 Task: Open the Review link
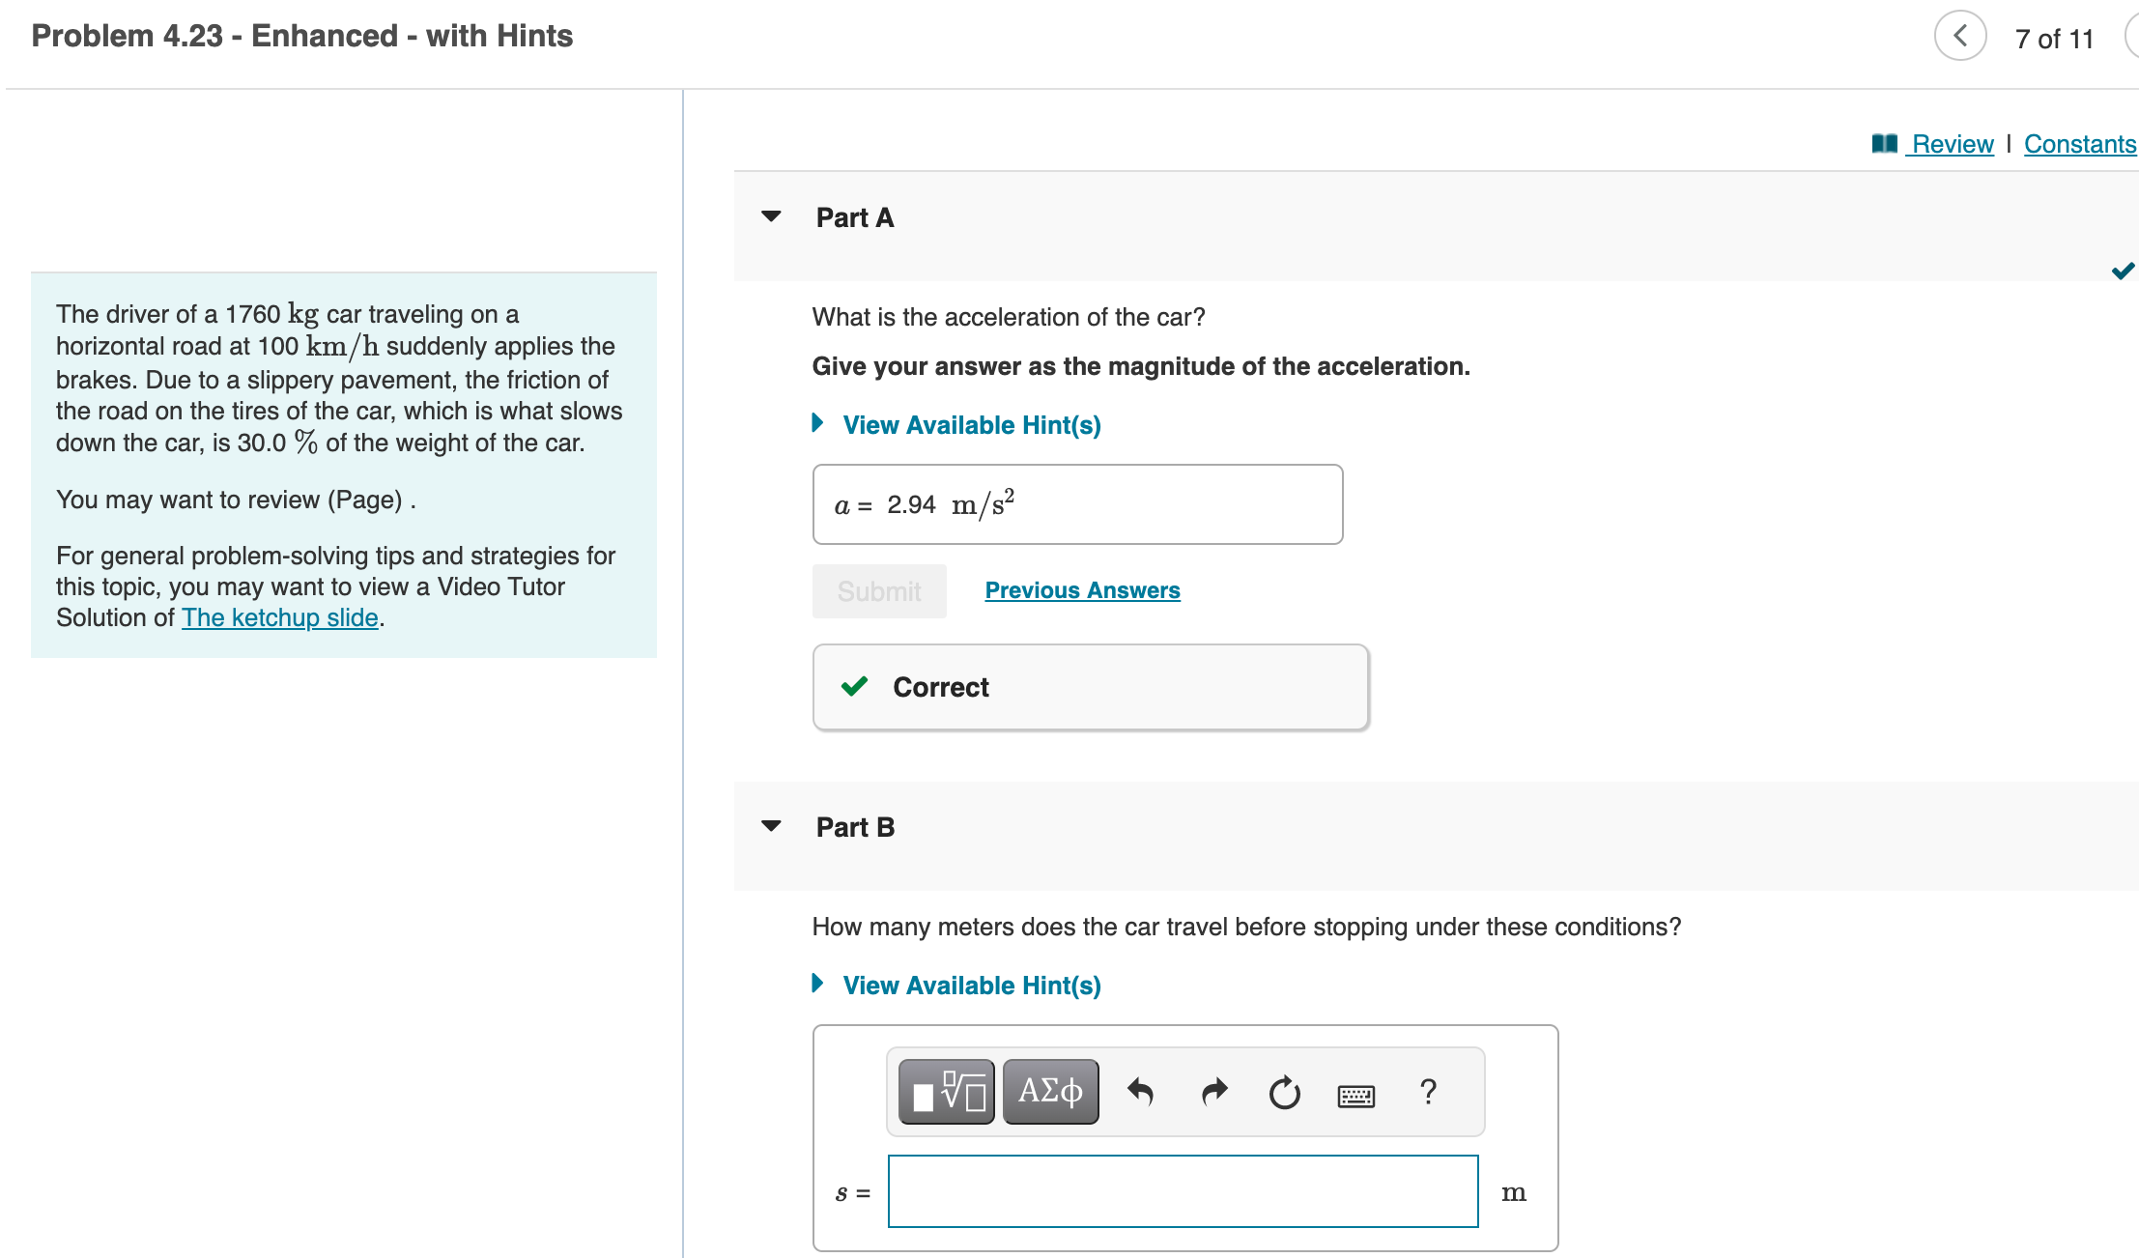pyautogui.click(x=1953, y=144)
